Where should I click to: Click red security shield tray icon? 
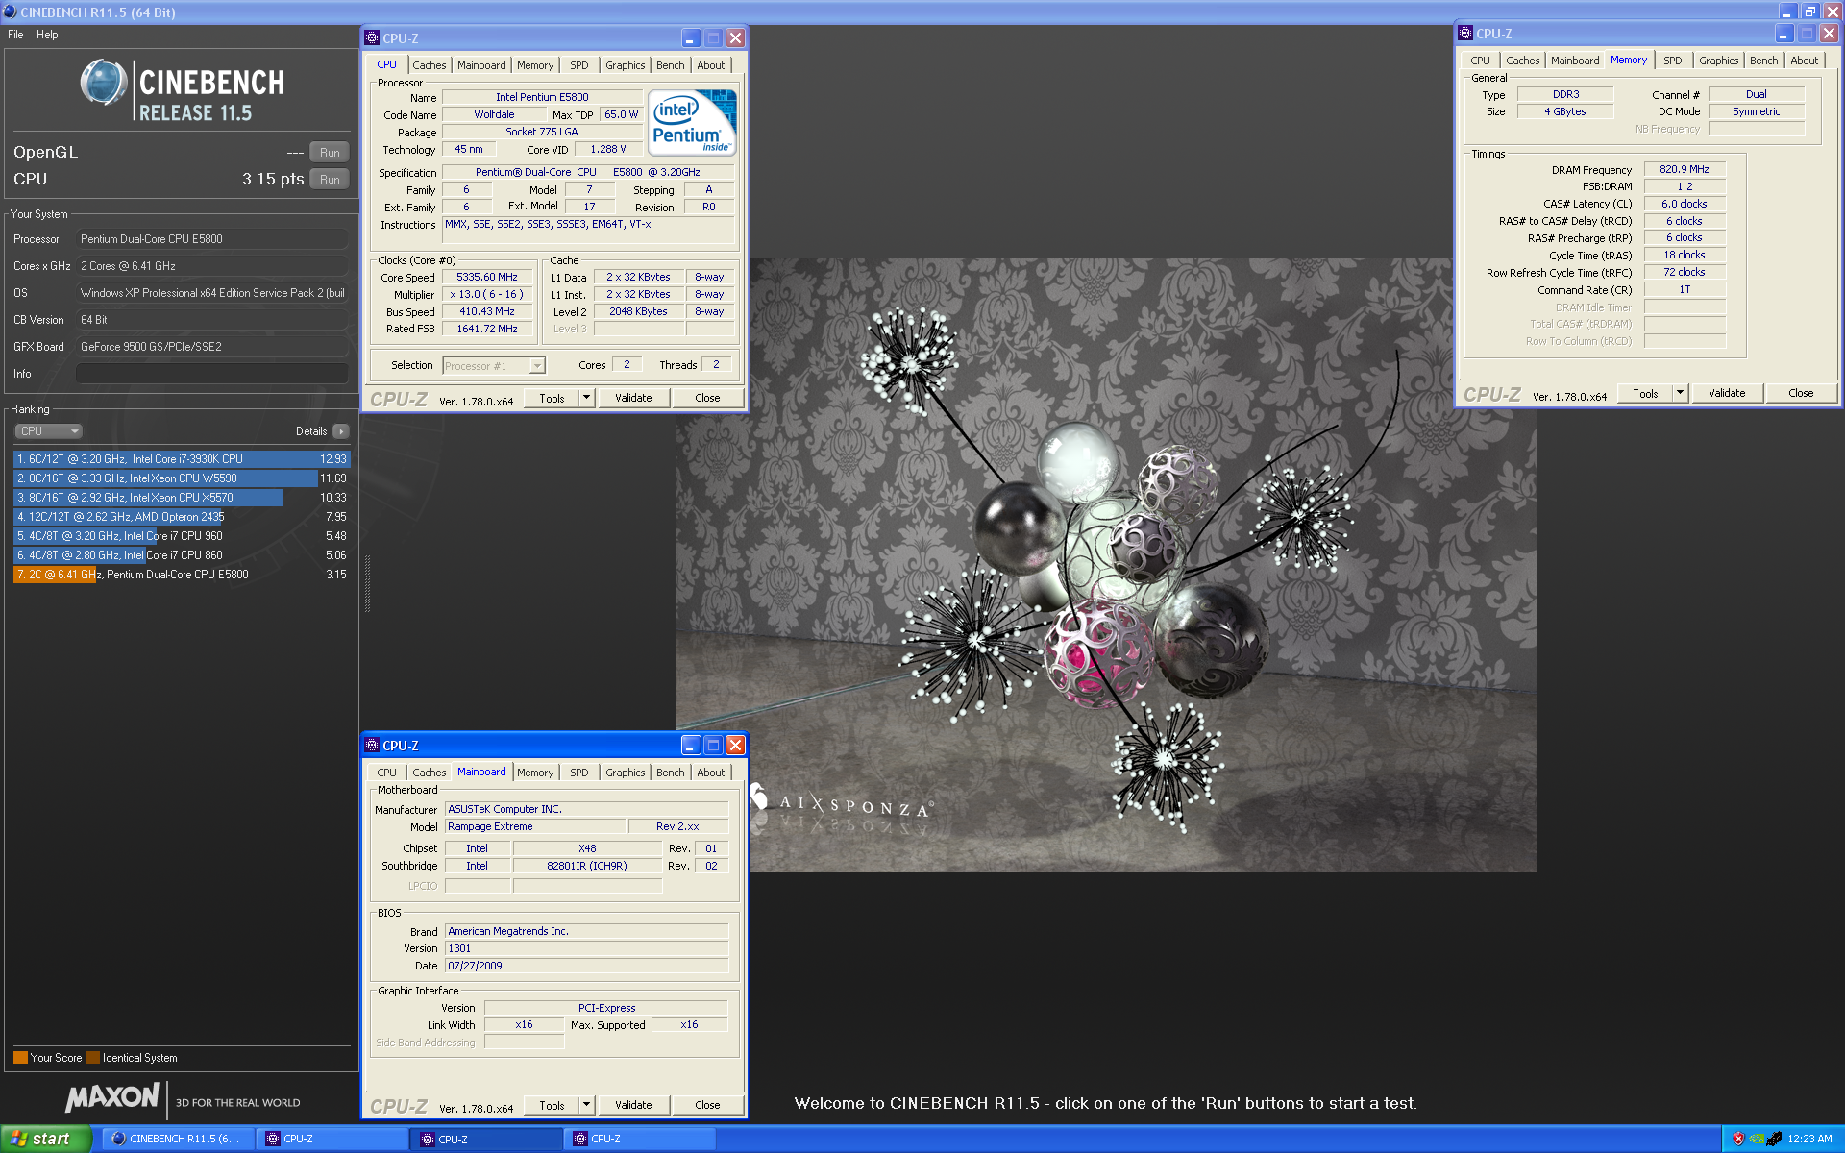click(1738, 1139)
